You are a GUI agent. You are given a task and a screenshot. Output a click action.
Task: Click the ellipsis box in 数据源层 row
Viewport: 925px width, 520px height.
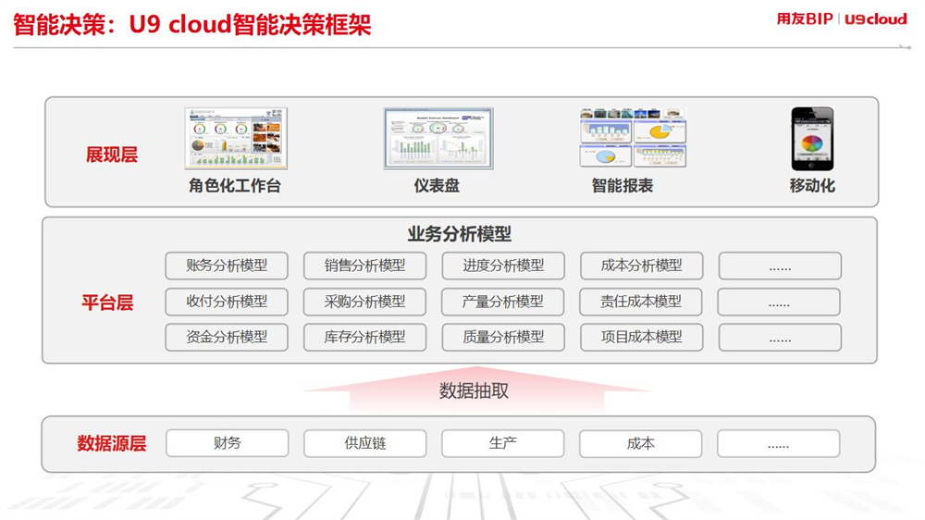pyautogui.click(x=779, y=443)
